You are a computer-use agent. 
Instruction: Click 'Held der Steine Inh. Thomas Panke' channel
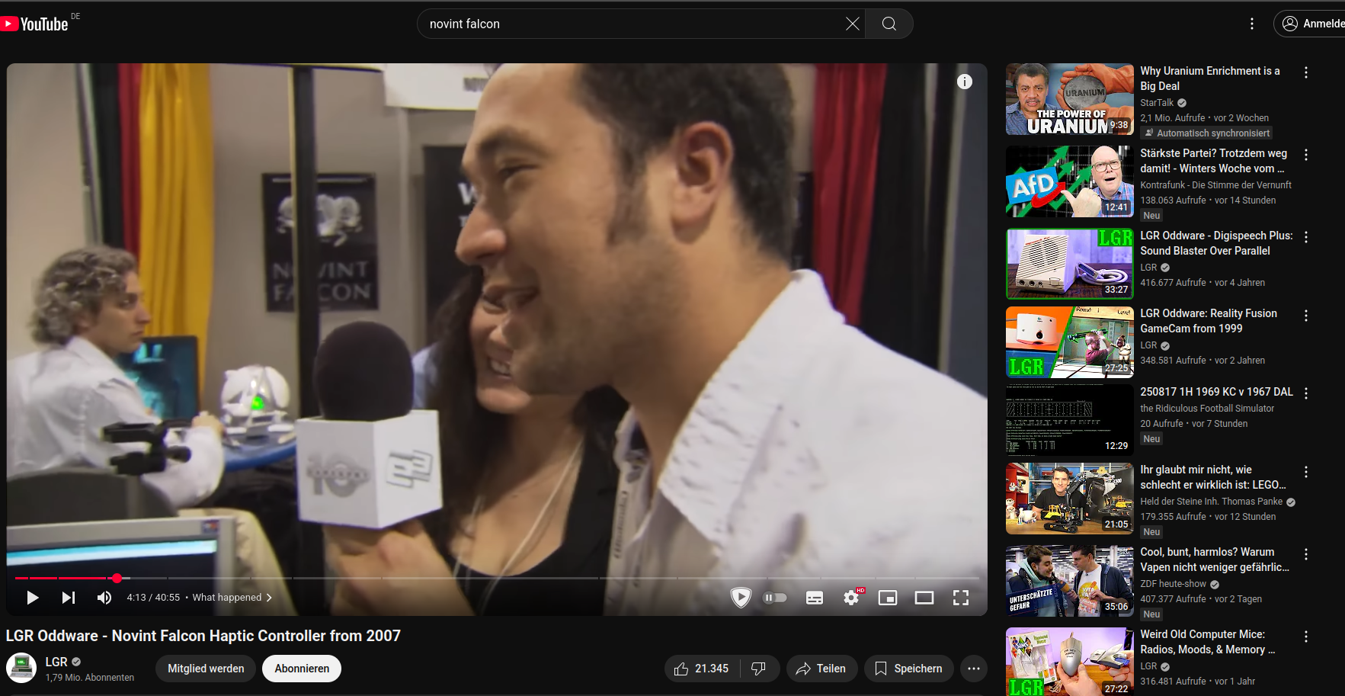[1212, 502]
